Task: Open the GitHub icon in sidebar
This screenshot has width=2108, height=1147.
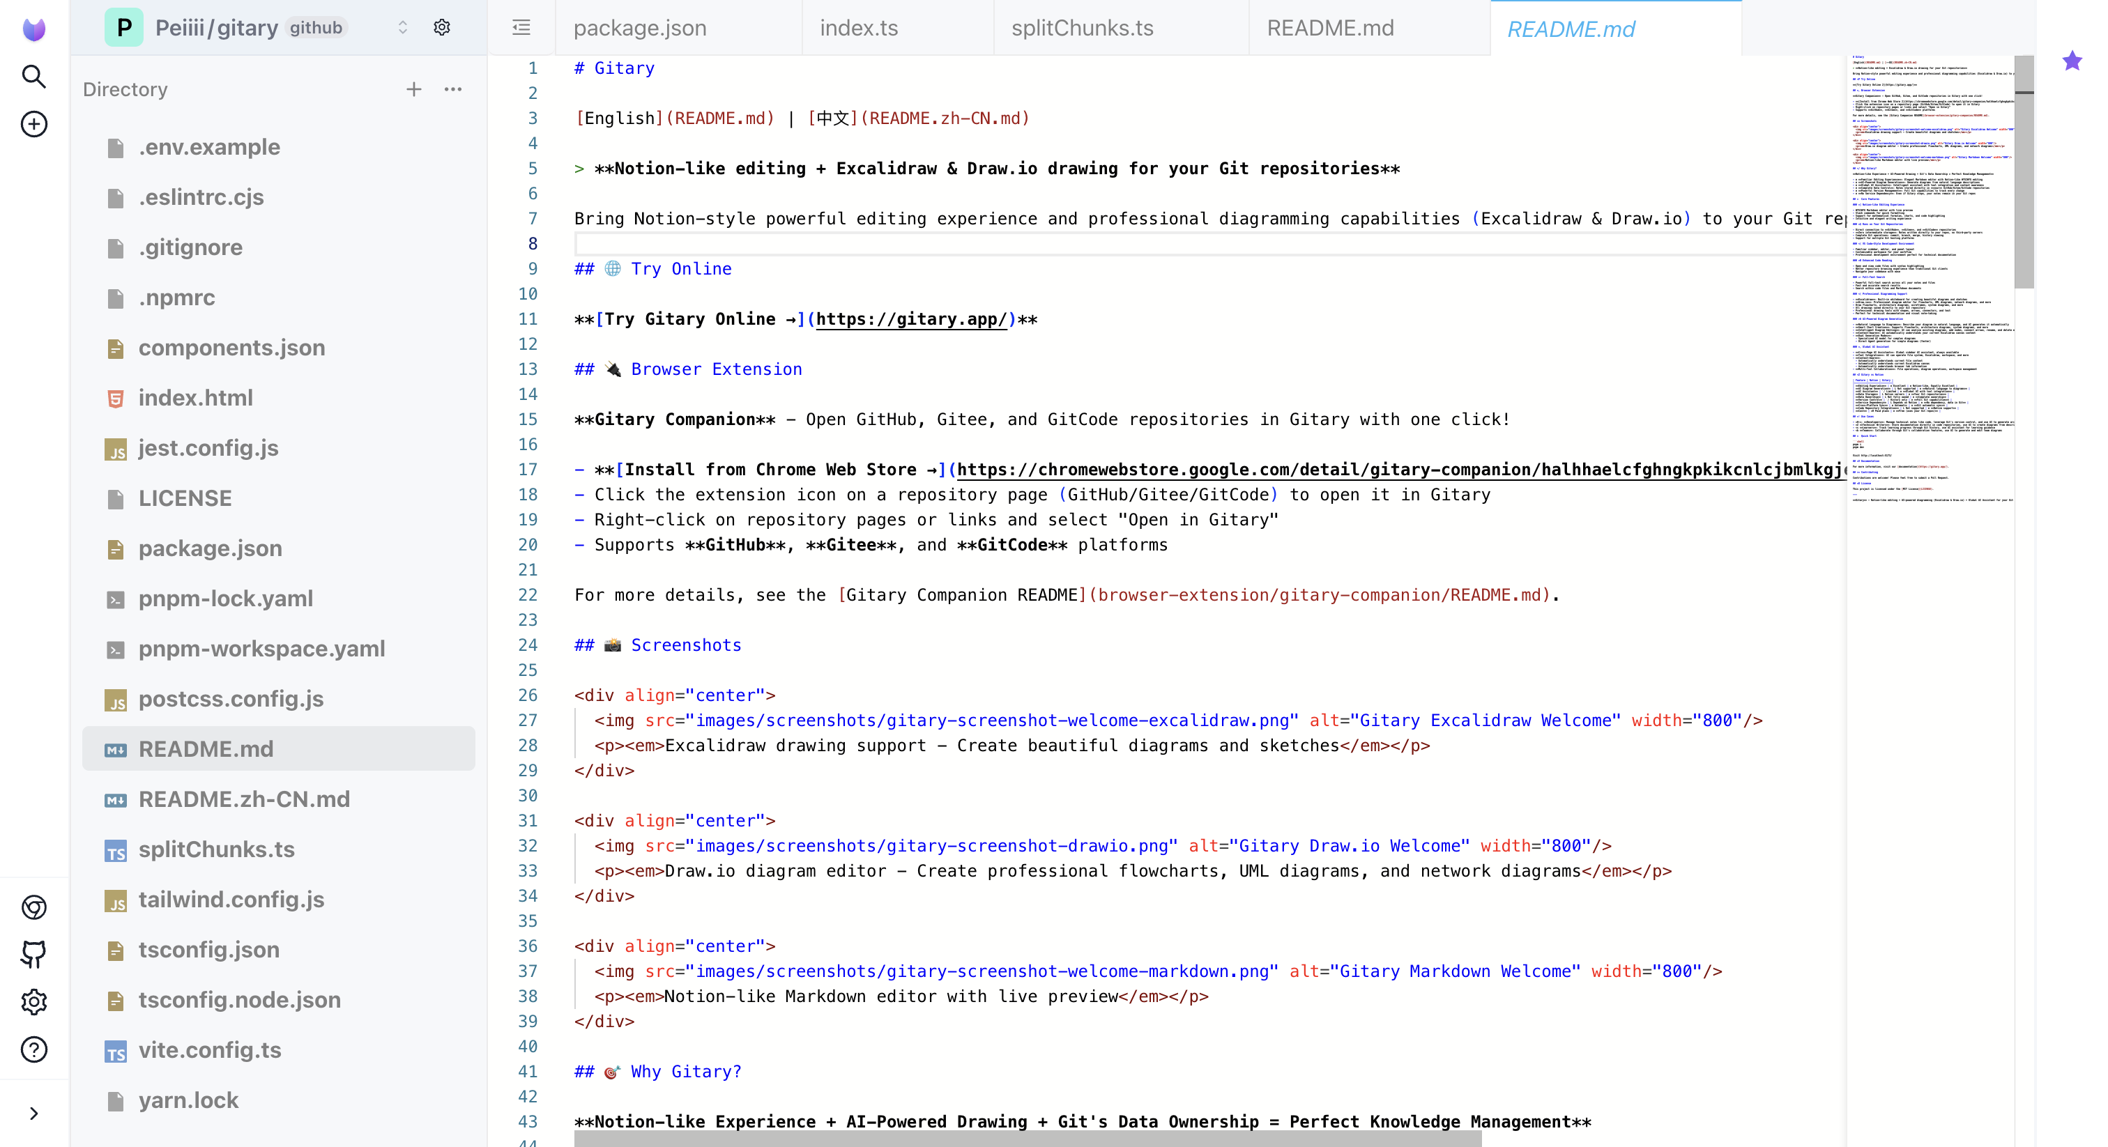Action: pos(33,954)
